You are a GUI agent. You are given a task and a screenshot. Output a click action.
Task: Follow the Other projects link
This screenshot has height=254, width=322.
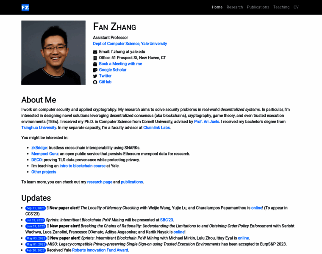click(44, 172)
